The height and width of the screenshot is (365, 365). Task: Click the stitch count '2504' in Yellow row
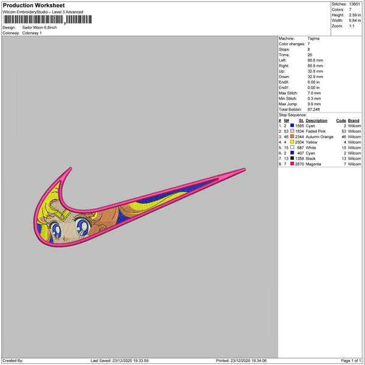(x=299, y=142)
